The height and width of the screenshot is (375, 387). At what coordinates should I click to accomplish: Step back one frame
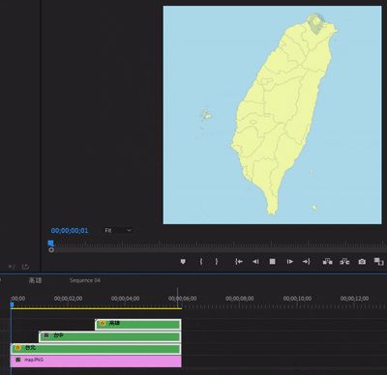pyautogui.click(x=255, y=262)
